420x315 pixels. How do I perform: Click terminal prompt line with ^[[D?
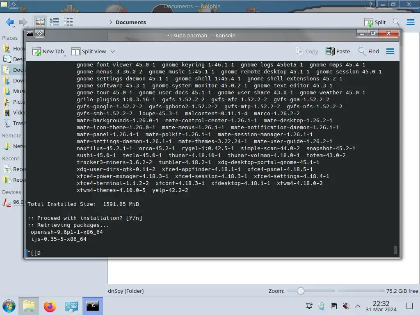34,253
